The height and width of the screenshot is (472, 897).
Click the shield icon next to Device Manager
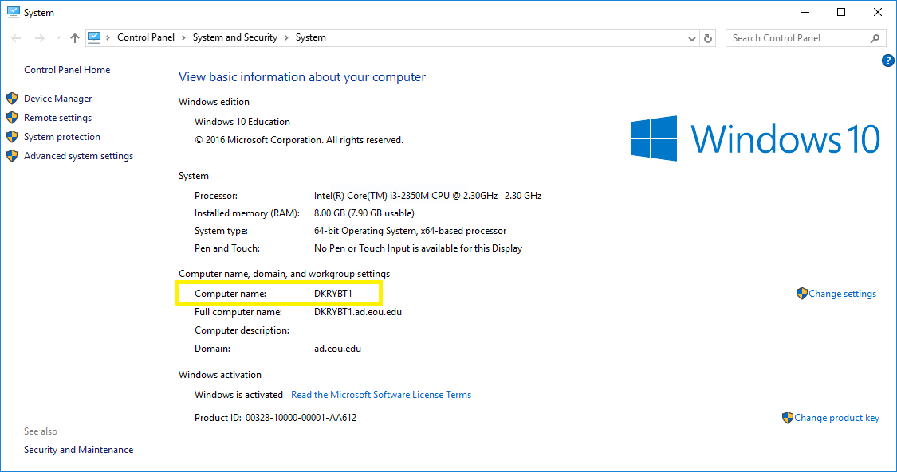pos(11,98)
